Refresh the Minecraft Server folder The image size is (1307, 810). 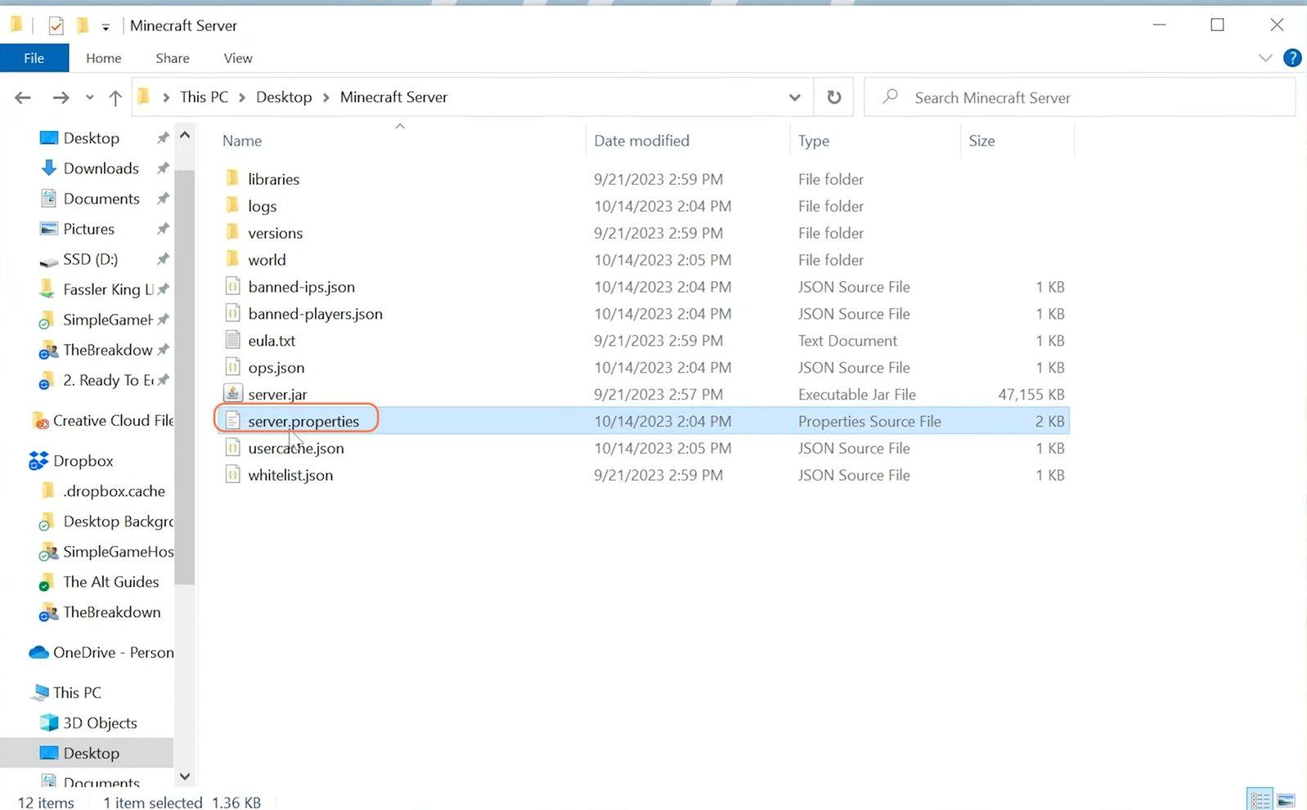[833, 97]
